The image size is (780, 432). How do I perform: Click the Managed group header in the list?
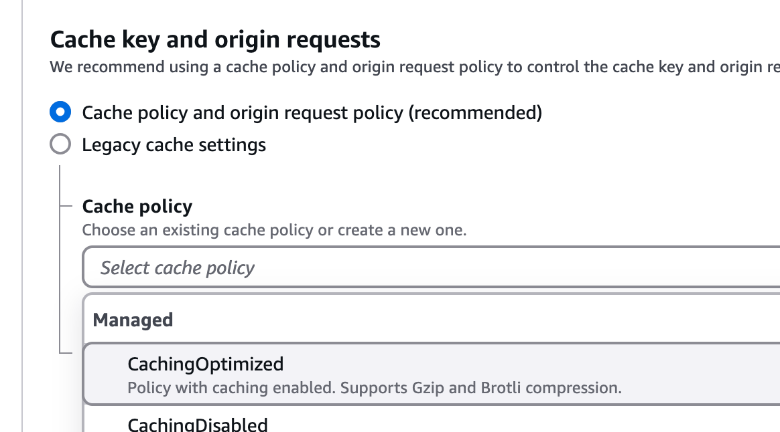pyautogui.click(x=133, y=320)
